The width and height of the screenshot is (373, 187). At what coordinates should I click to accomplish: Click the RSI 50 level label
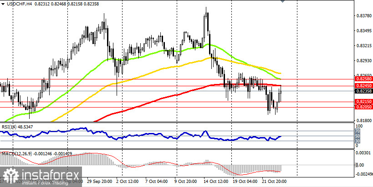[358, 136]
